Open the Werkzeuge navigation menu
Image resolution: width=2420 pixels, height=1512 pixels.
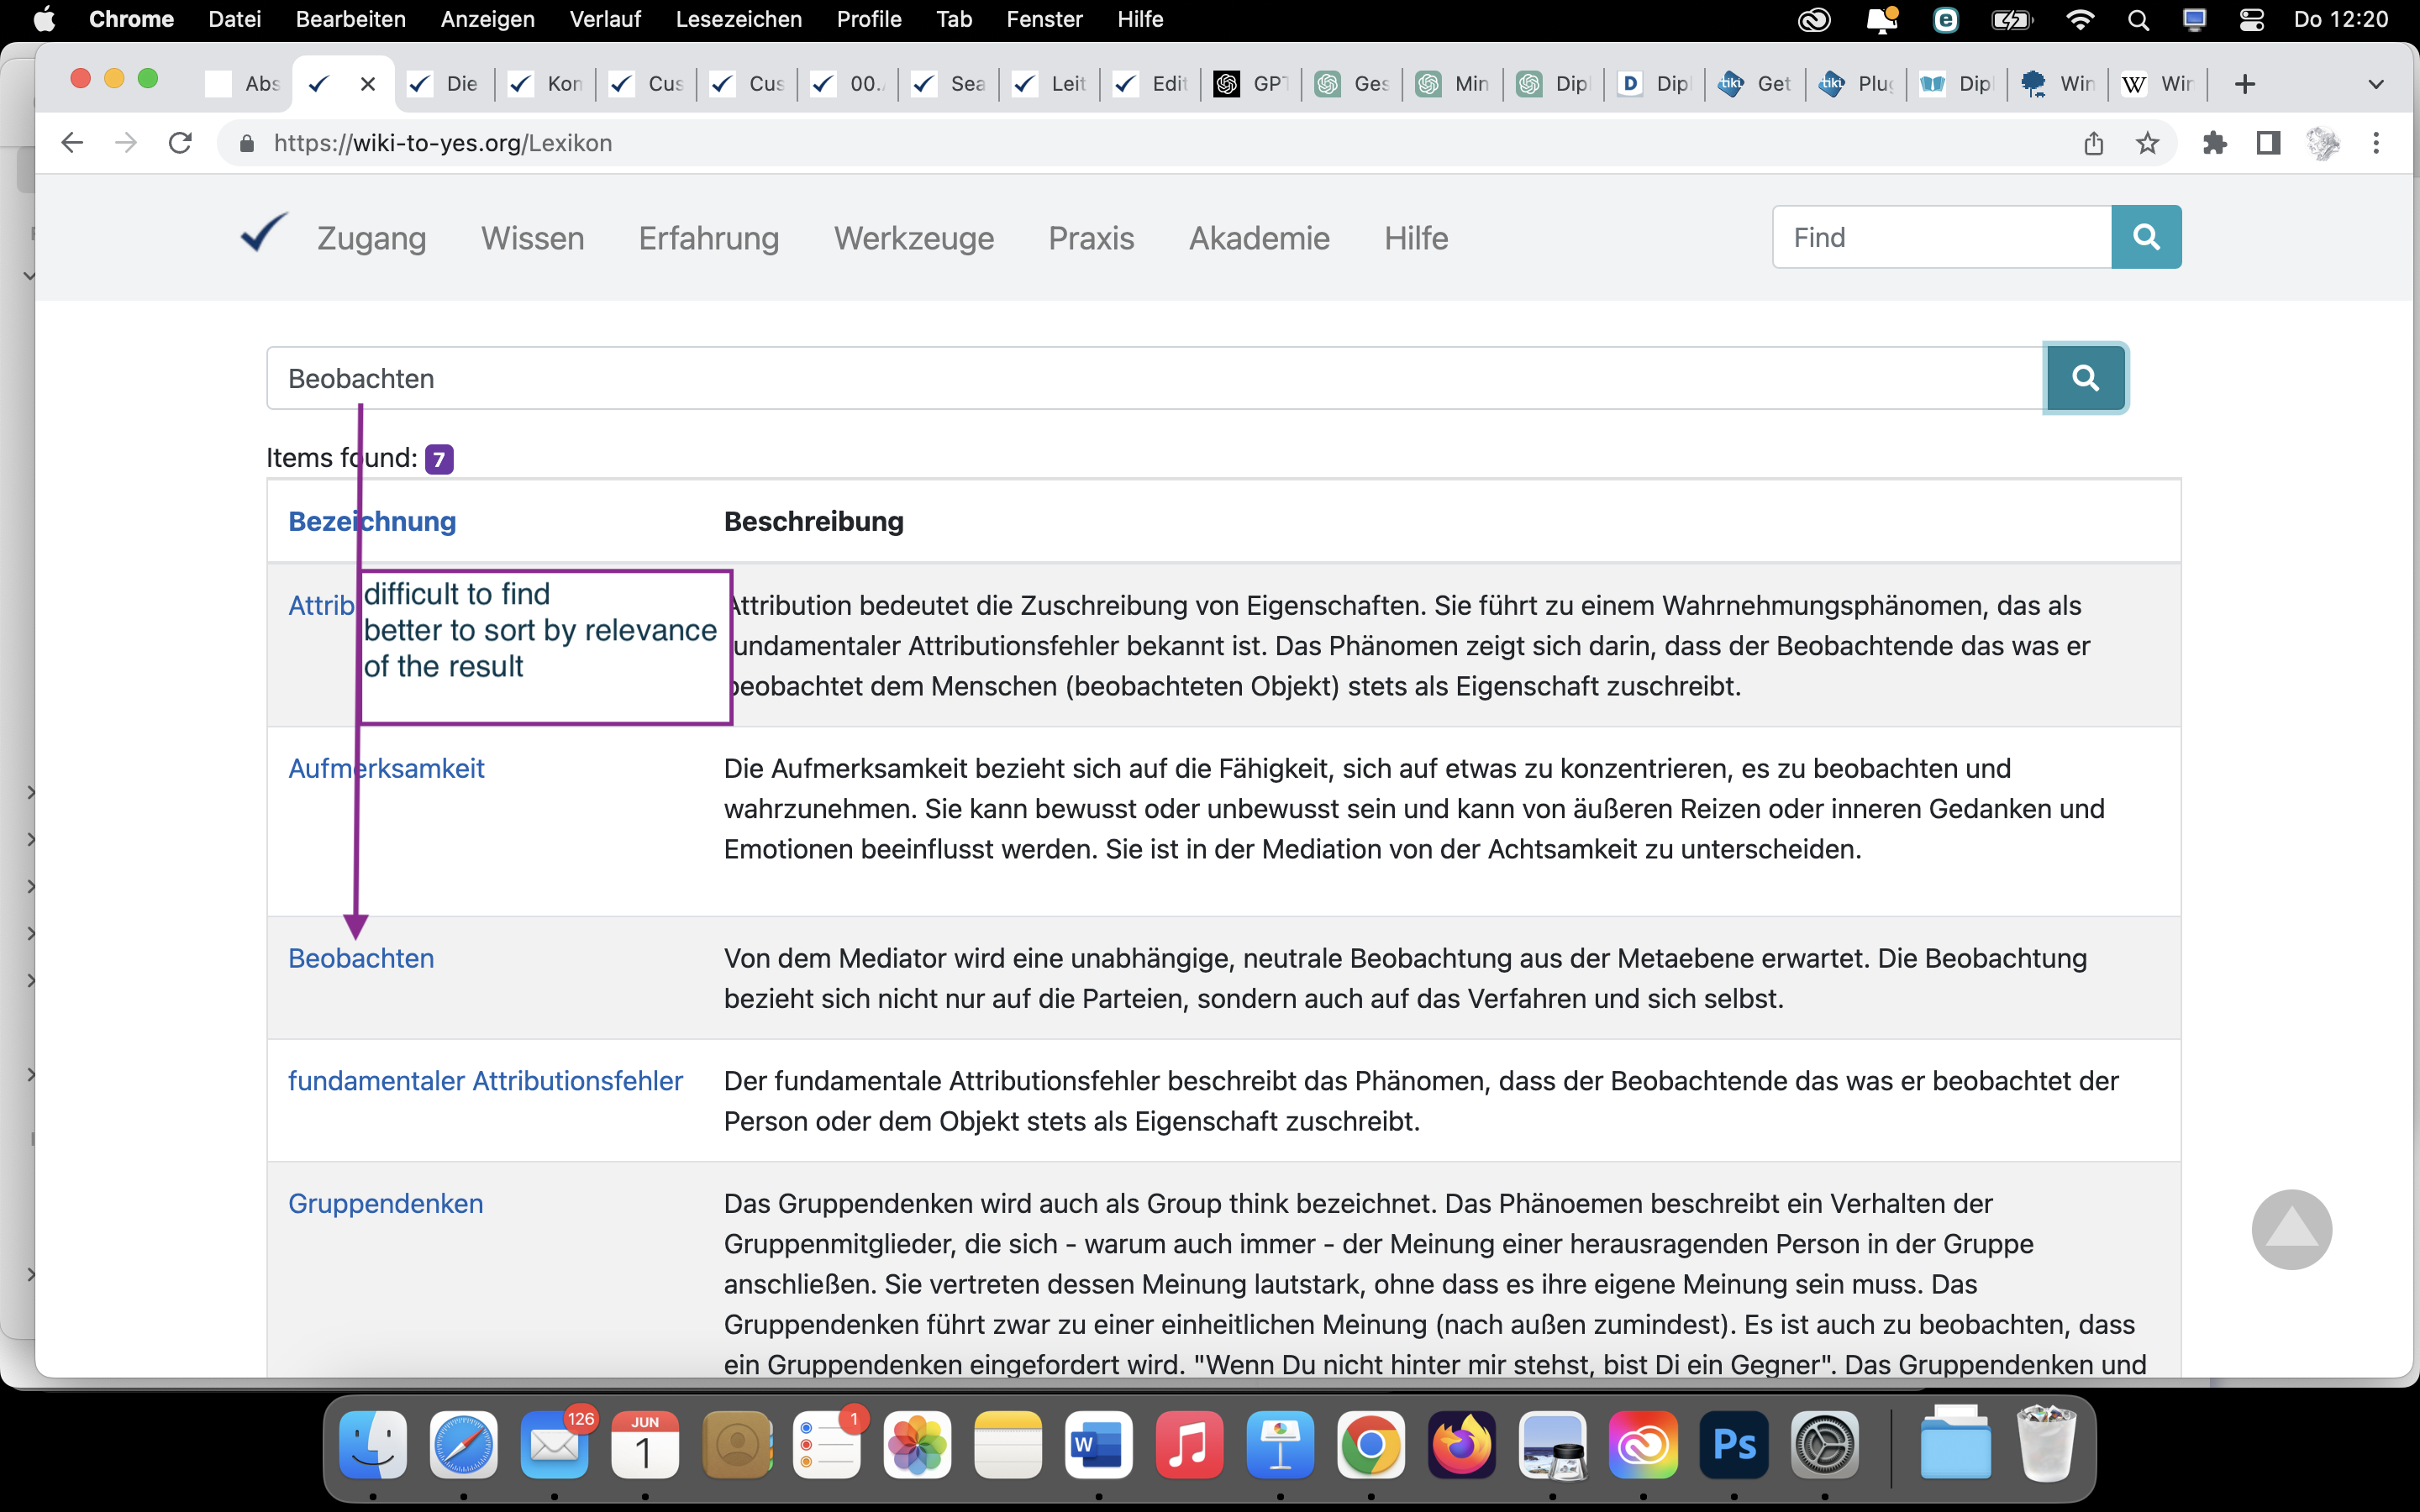(913, 238)
